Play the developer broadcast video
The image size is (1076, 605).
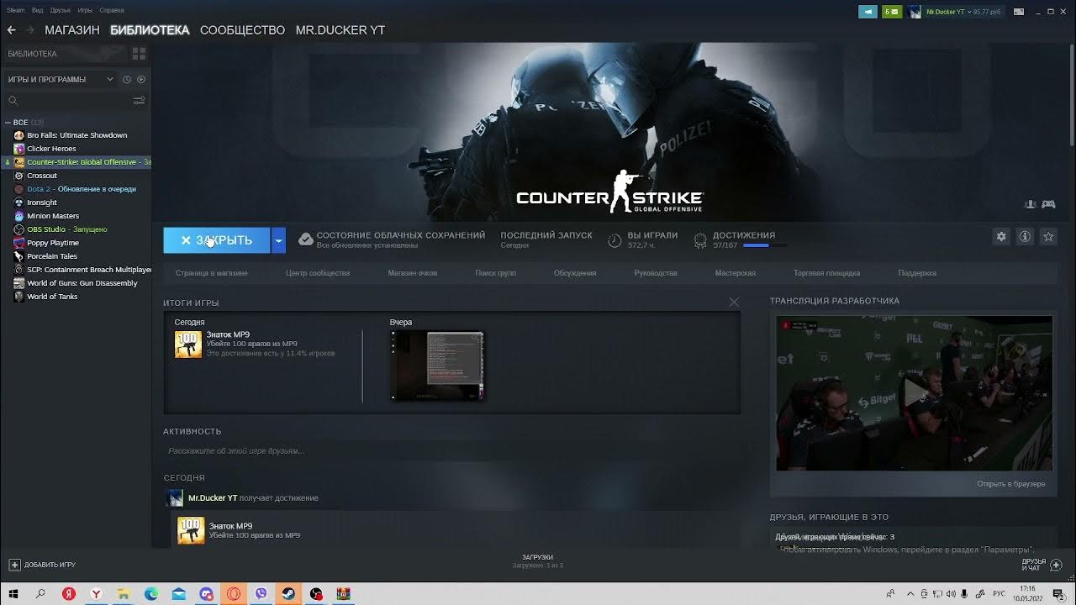915,392
